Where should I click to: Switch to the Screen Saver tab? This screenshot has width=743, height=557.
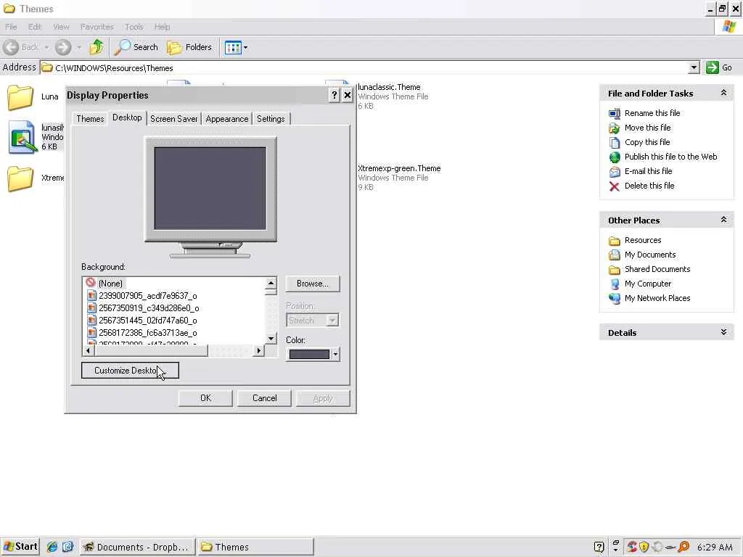pyautogui.click(x=174, y=119)
